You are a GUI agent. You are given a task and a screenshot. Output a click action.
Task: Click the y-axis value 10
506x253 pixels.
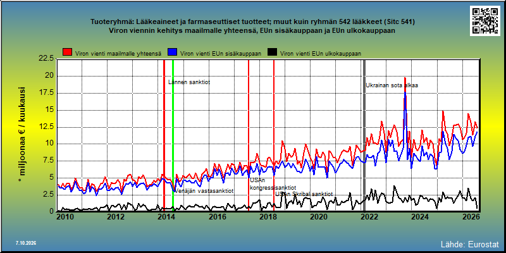(x=49, y=144)
